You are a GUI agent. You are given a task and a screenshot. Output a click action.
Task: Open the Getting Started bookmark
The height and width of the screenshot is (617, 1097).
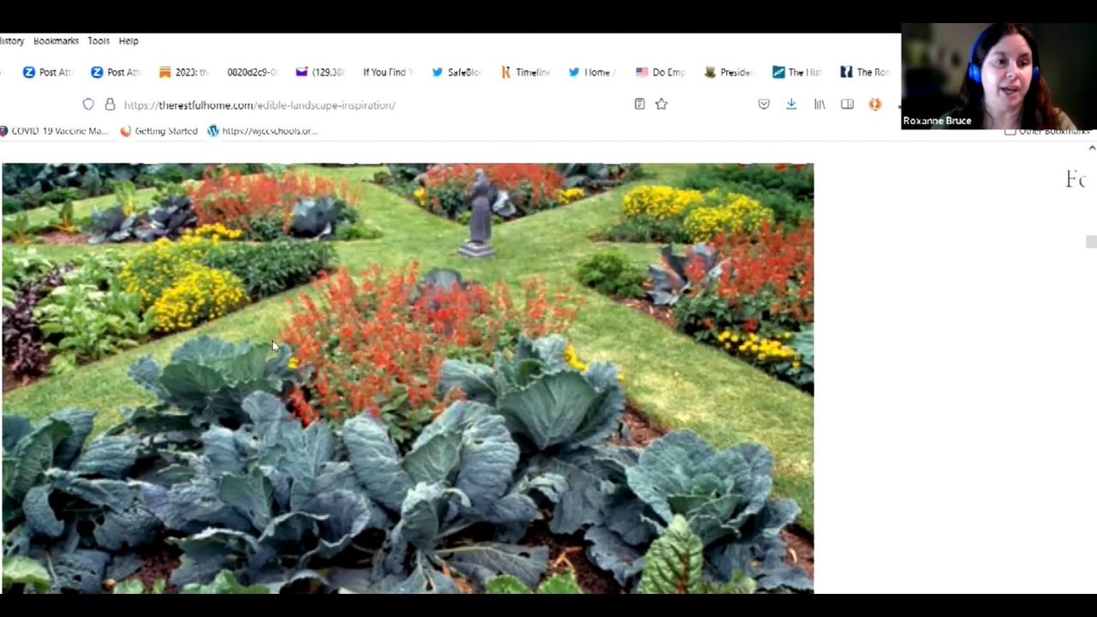(x=159, y=131)
